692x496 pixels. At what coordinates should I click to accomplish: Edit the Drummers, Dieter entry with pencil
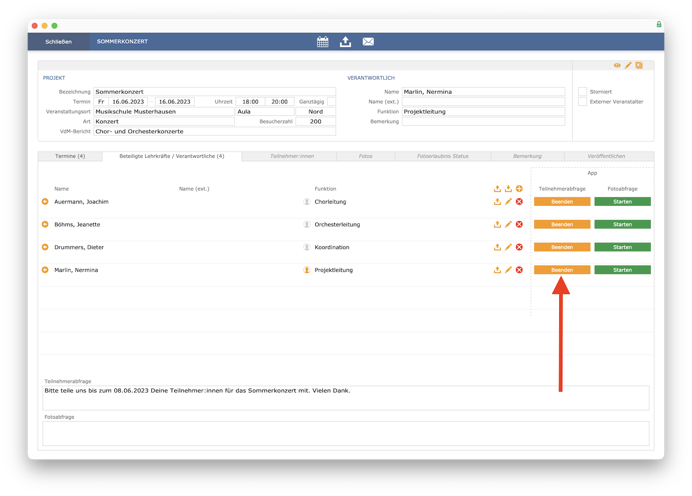508,247
